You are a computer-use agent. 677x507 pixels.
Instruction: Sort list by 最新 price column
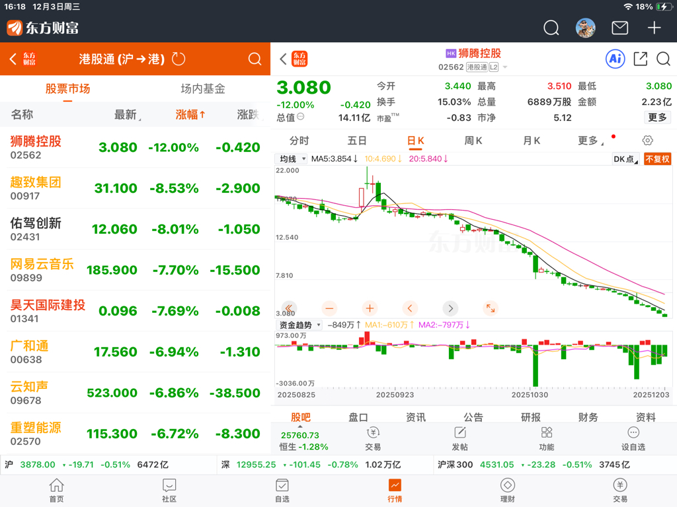pyautogui.click(x=127, y=114)
